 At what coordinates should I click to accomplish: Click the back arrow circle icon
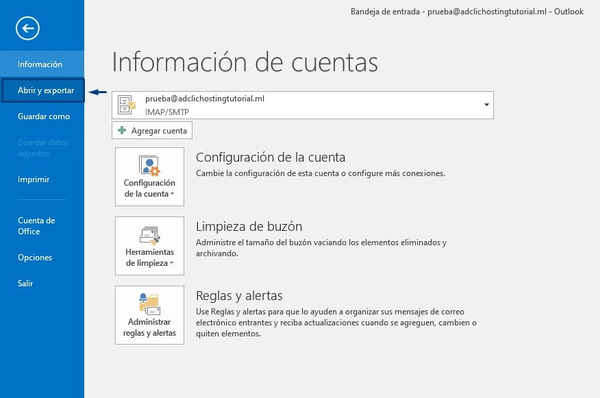pyautogui.click(x=27, y=28)
